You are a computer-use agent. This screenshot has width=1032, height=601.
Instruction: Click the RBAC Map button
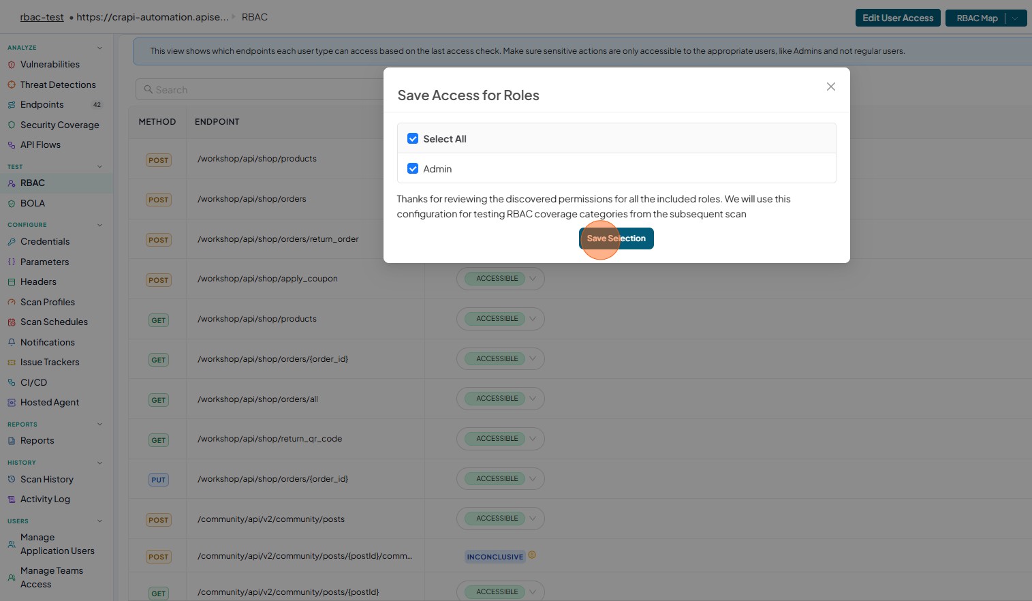click(x=977, y=18)
